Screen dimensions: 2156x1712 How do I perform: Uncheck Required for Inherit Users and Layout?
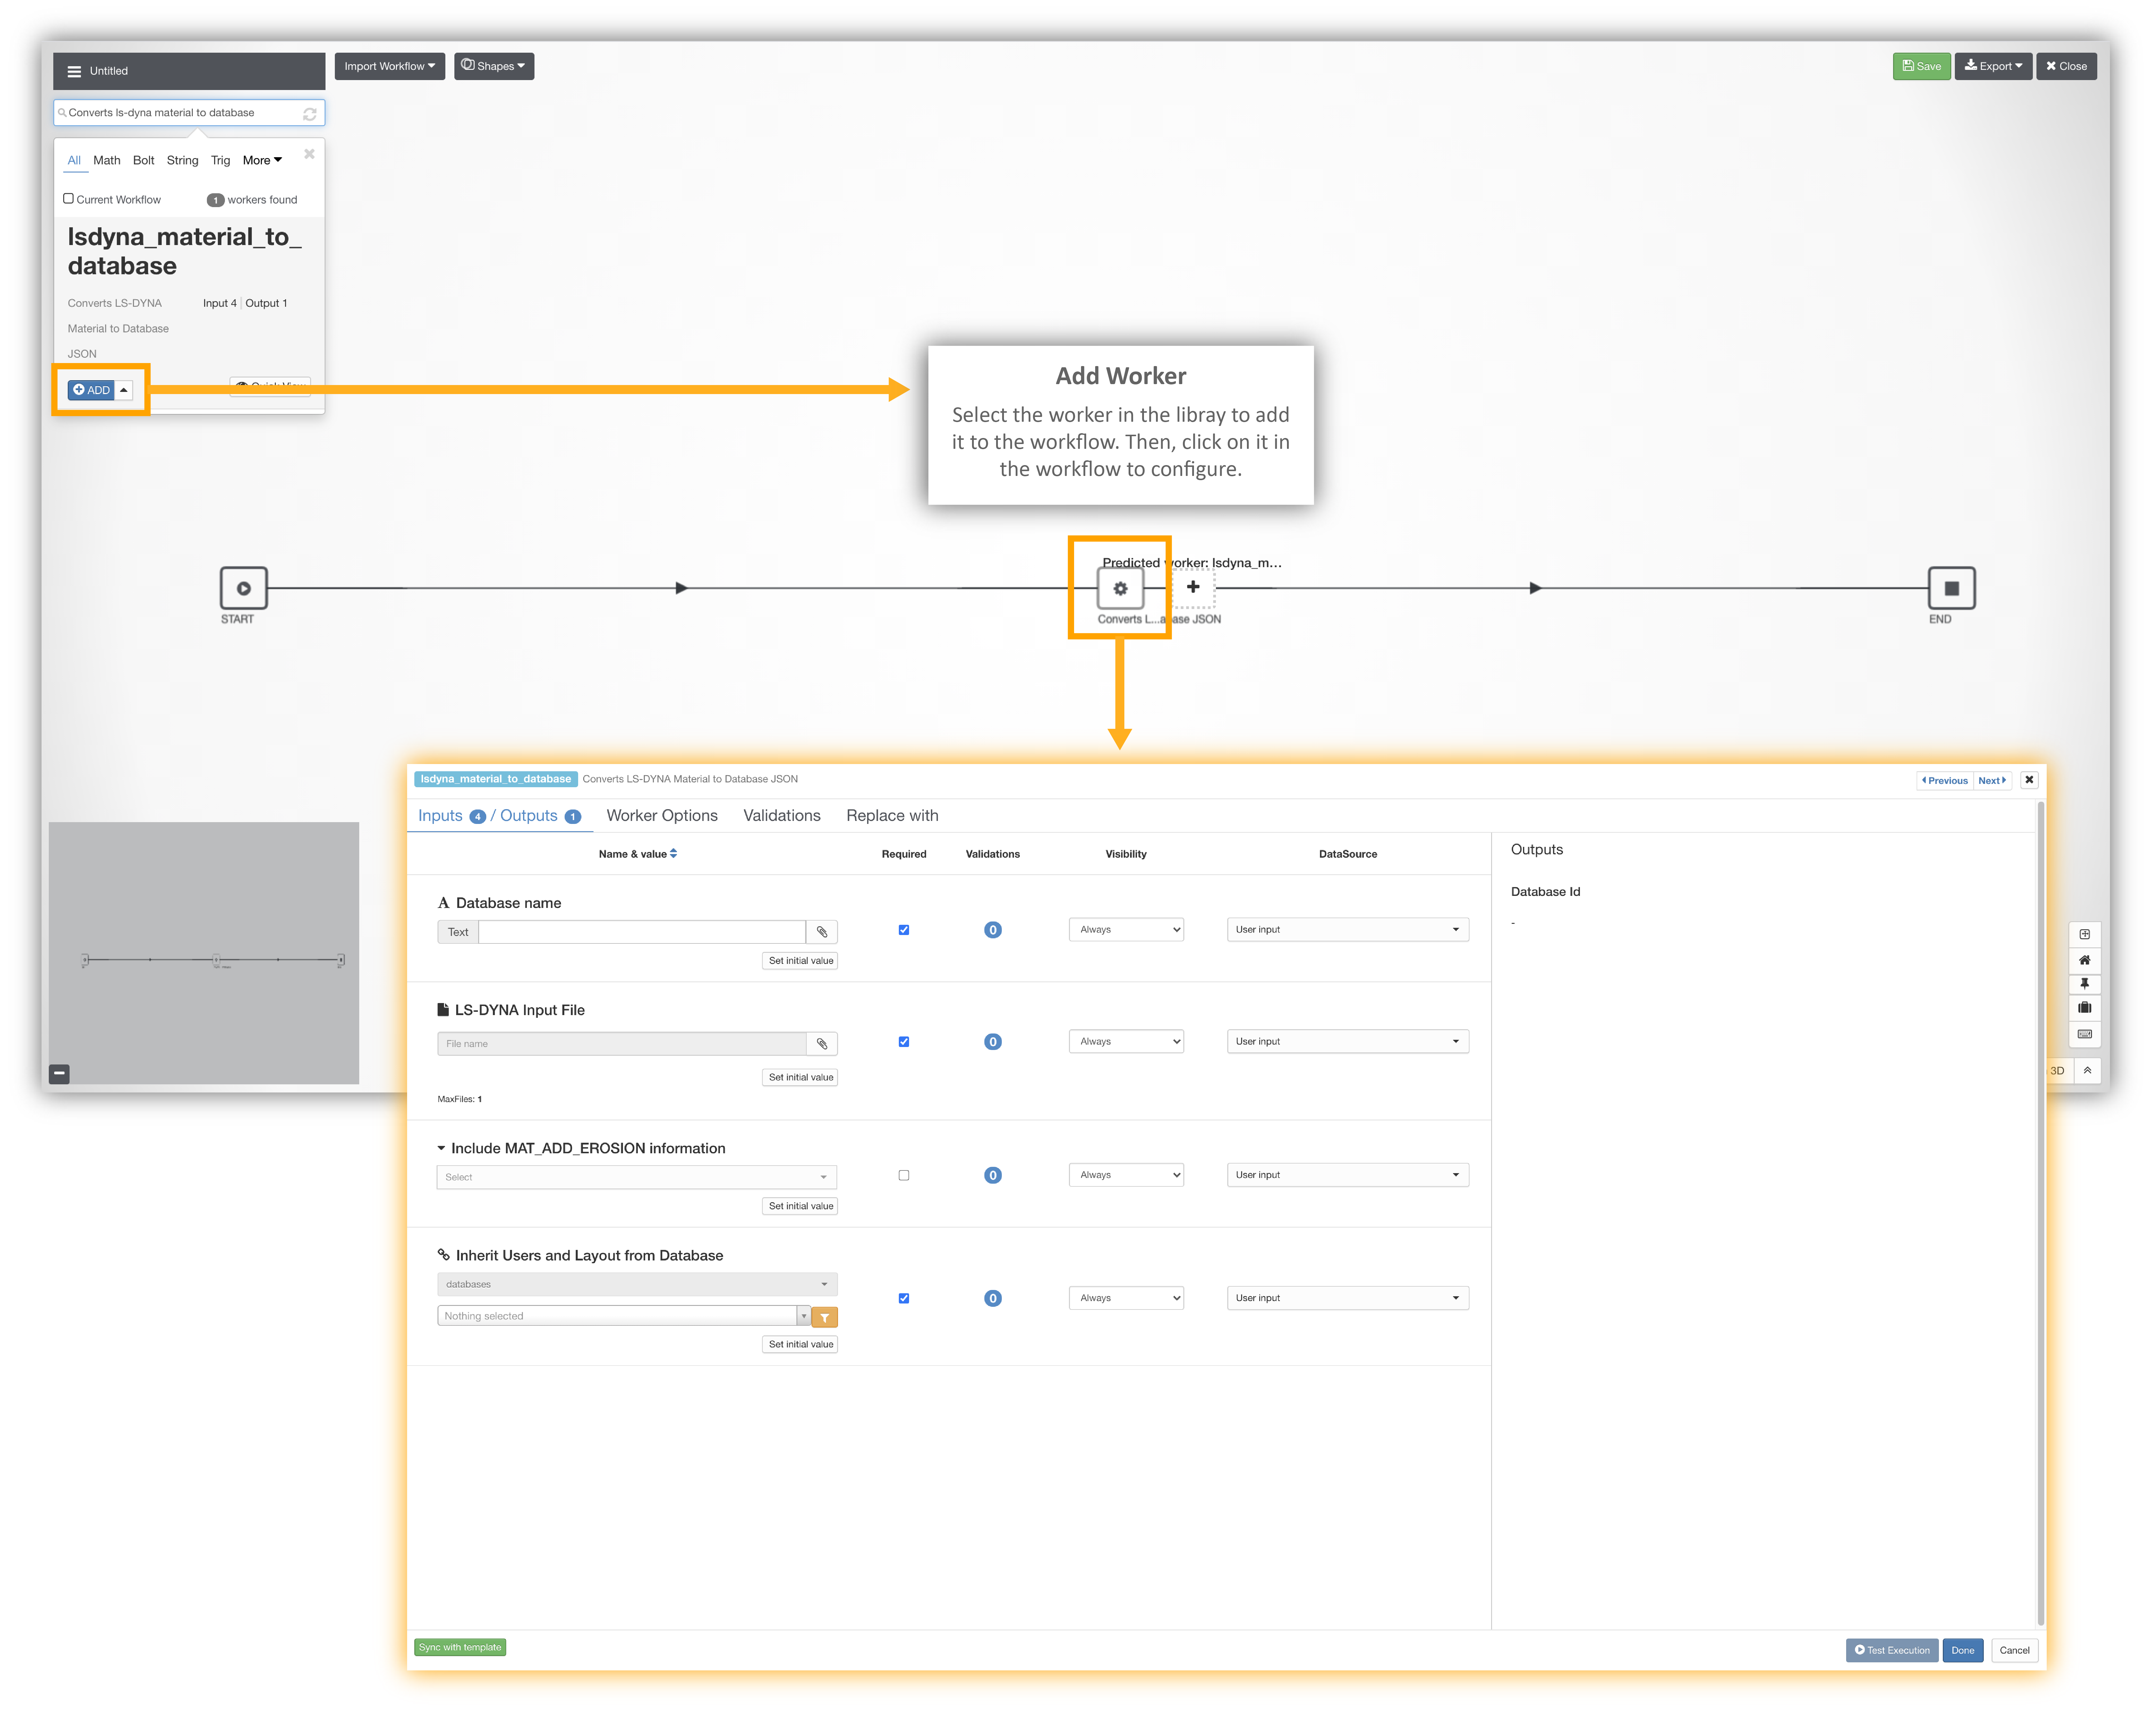[904, 1298]
